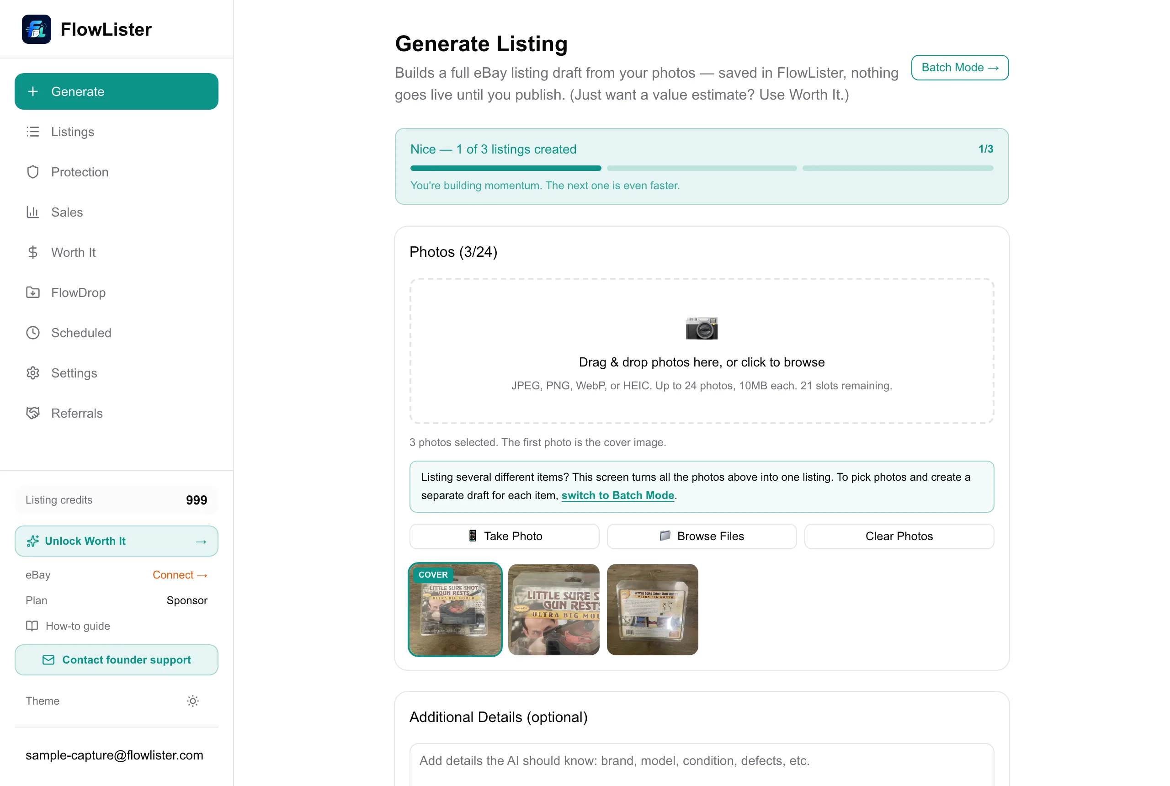Click the 'Nice — 1 of 3 listings created' text

493,149
